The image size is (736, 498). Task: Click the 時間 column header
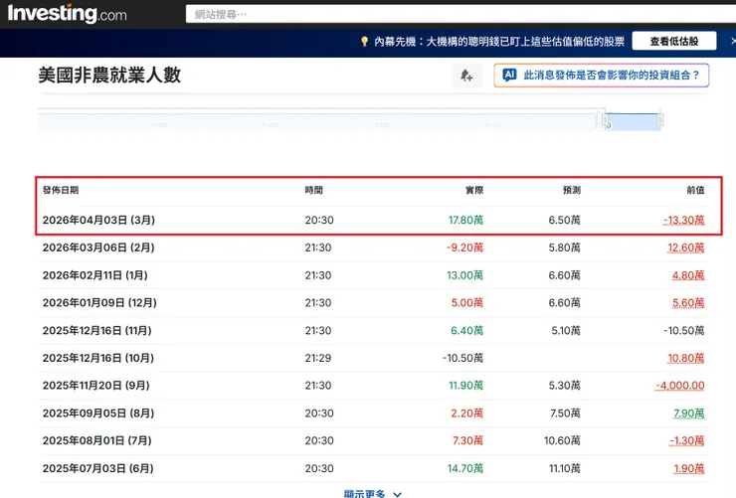click(313, 190)
